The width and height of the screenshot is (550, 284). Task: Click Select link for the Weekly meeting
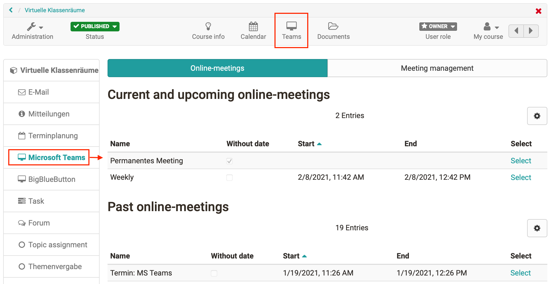point(520,177)
